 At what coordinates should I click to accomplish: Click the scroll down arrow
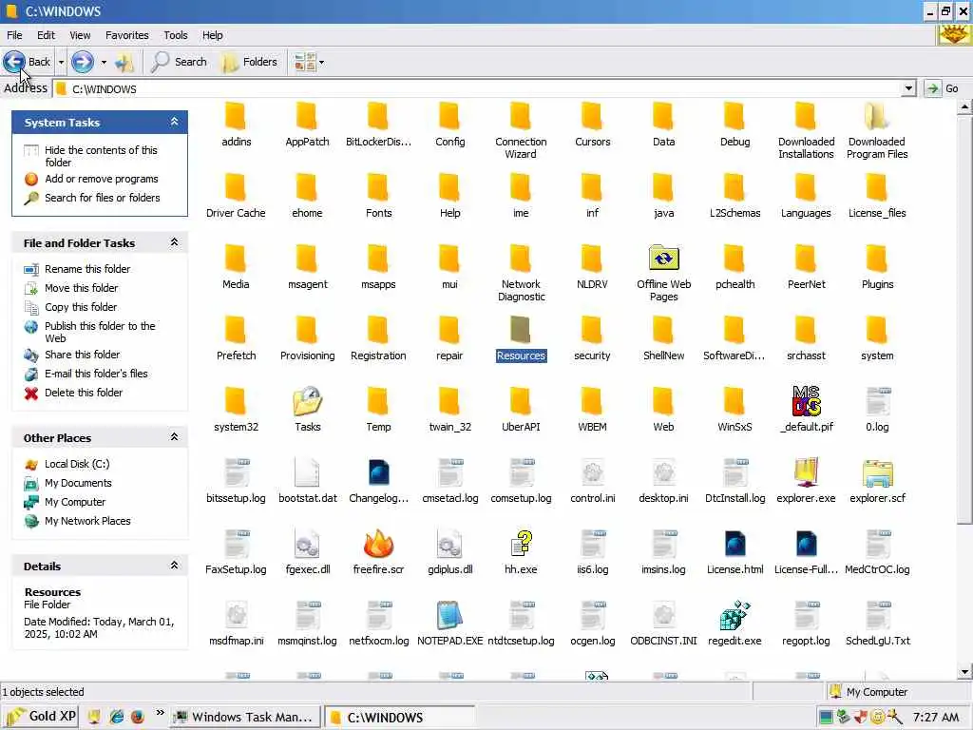(x=964, y=671)
